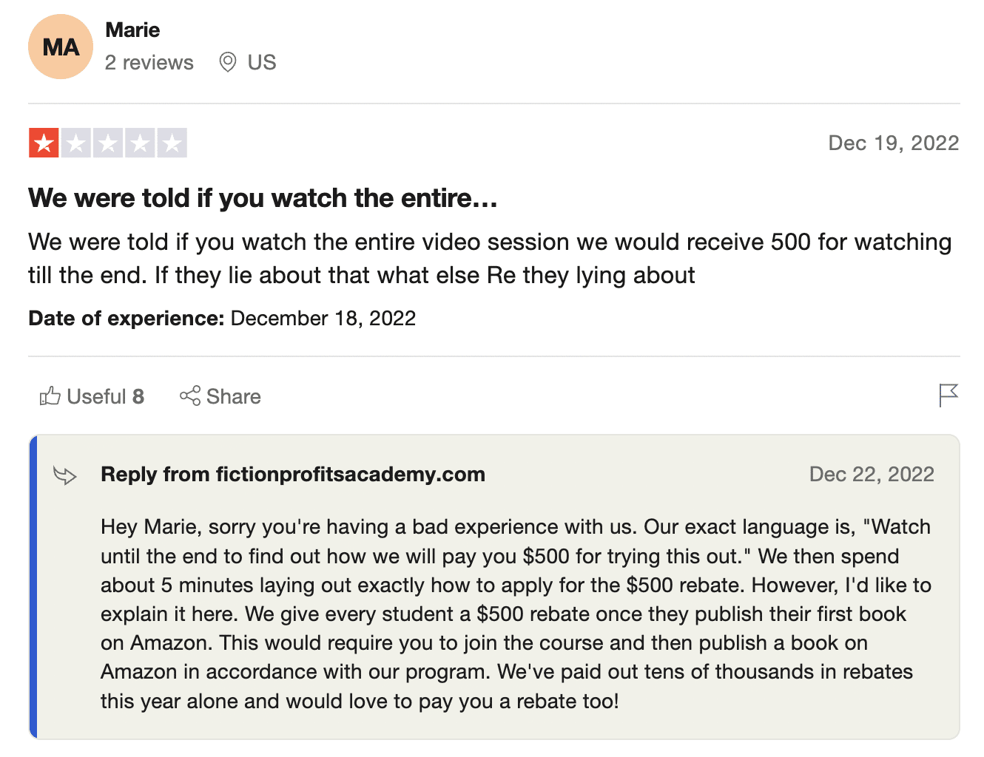Click the third gray star

click(108, 143)
